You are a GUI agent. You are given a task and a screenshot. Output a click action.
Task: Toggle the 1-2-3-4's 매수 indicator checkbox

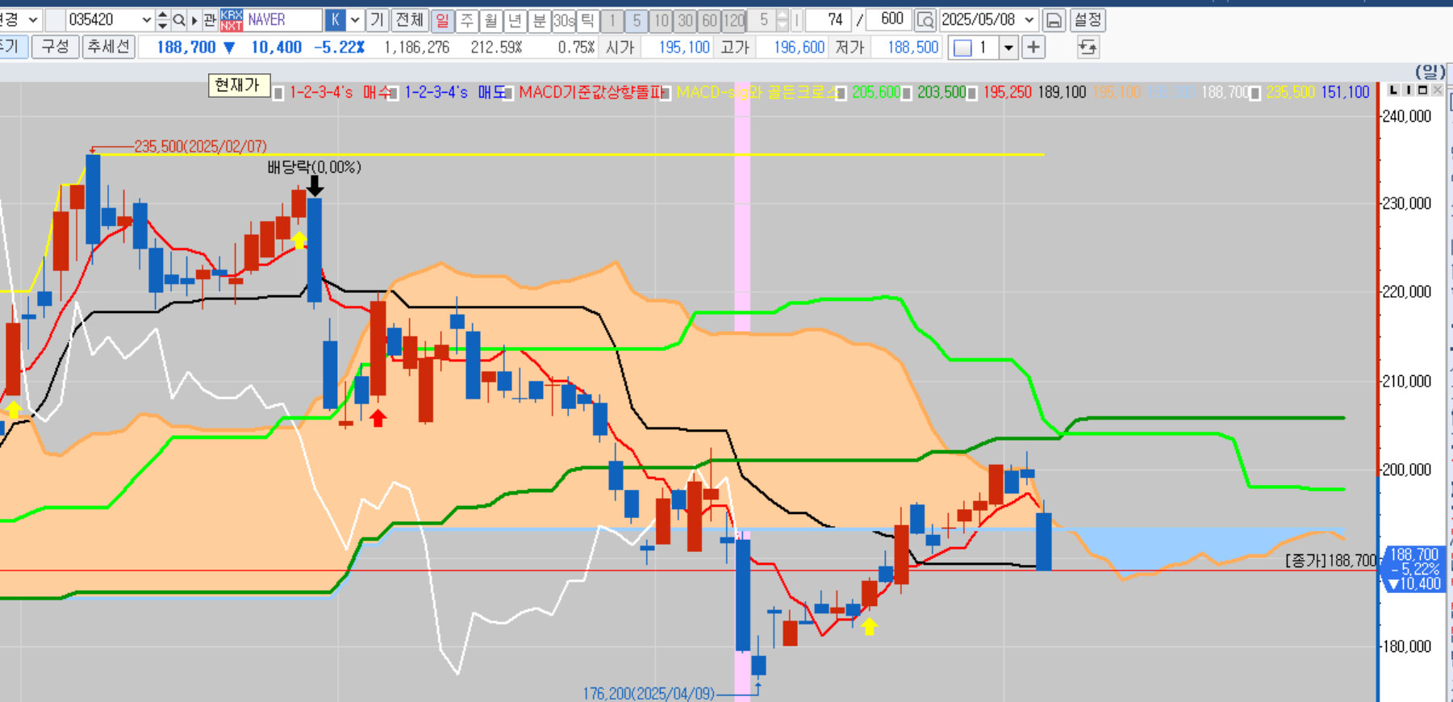pyautogui.click(x=278, y=94)
